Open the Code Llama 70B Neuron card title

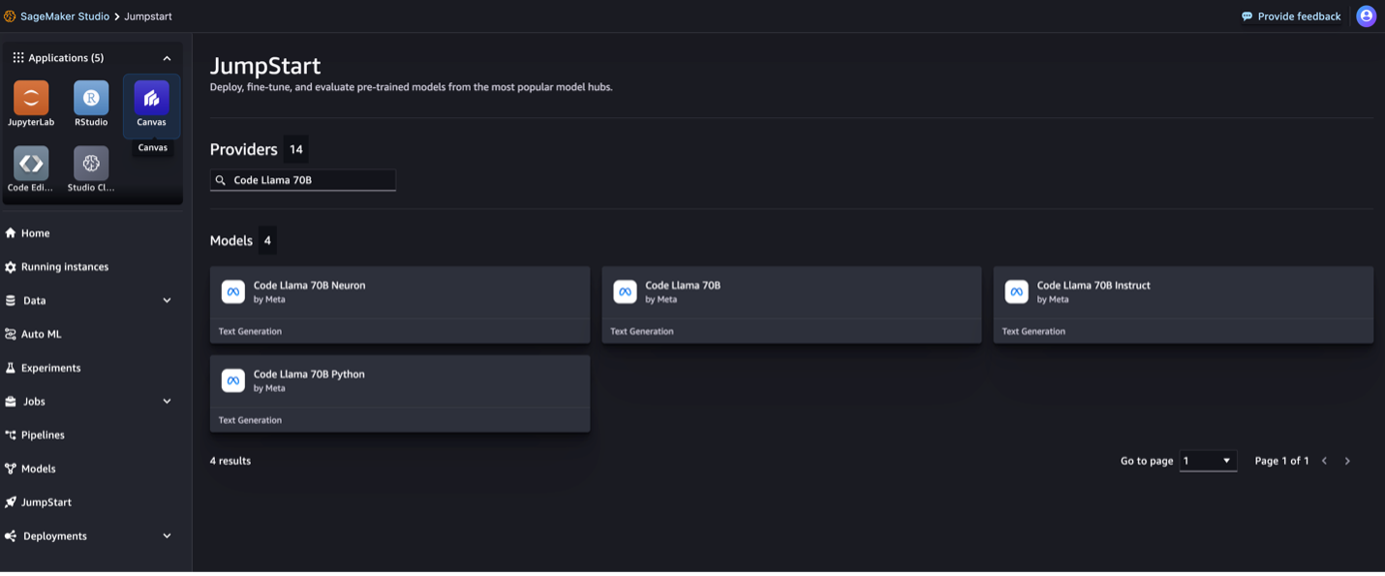pyautogui.click(x=309, y=286)
